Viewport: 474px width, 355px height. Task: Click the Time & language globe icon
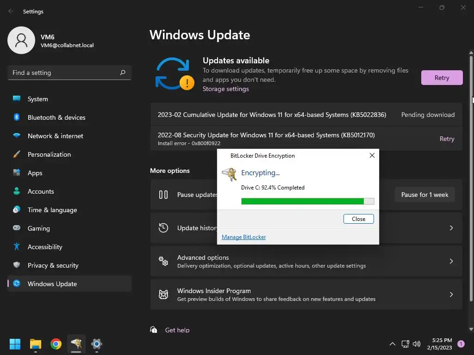[x=17, y=209]
